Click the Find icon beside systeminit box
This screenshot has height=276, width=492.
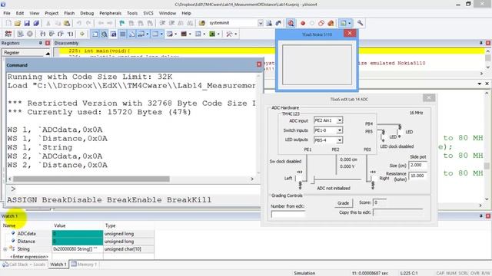pos(269,23)
